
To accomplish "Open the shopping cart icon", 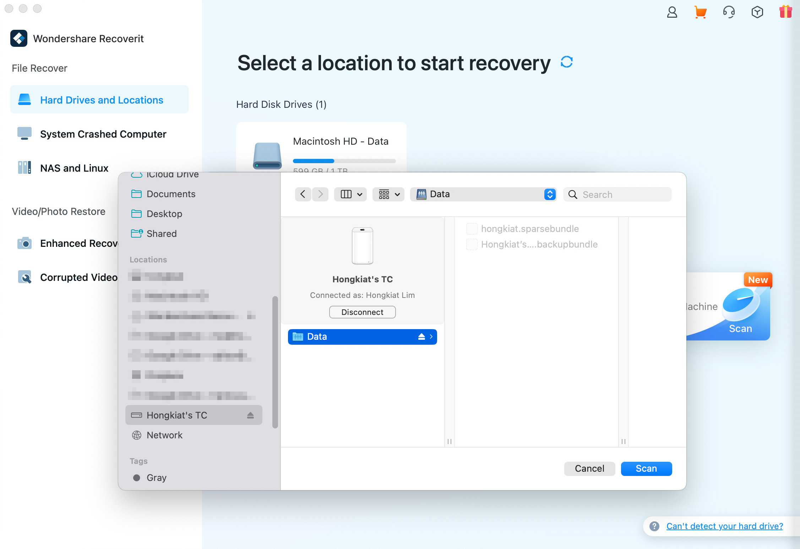I will (x=700, y=12).
